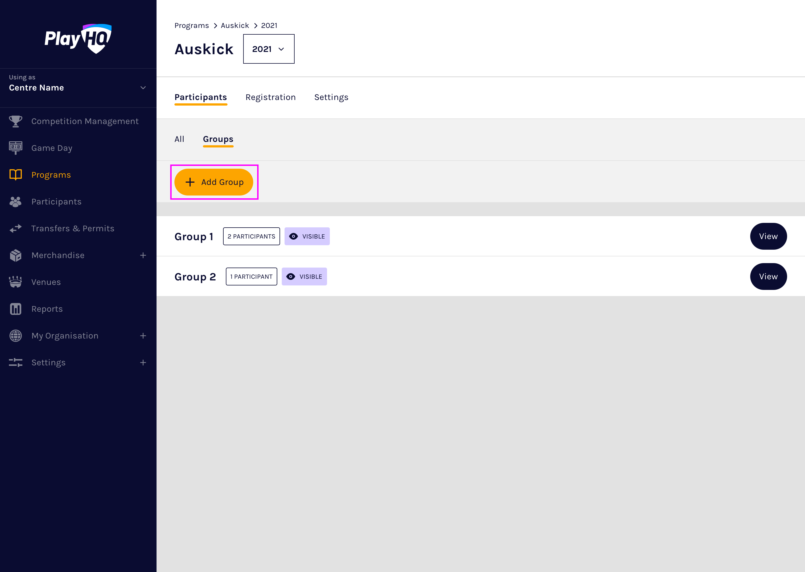Image resolution: width=805 pixels, height=572 pixels.
Task: Click the Venues stadium icon
Action: tap(15, 282)
